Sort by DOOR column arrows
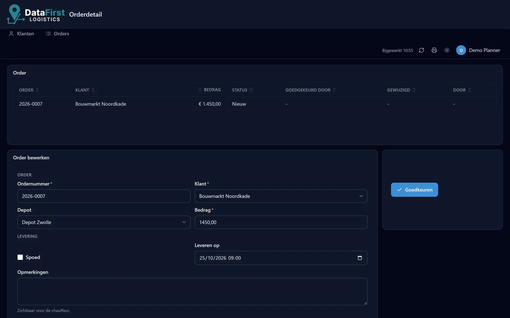 469,90
